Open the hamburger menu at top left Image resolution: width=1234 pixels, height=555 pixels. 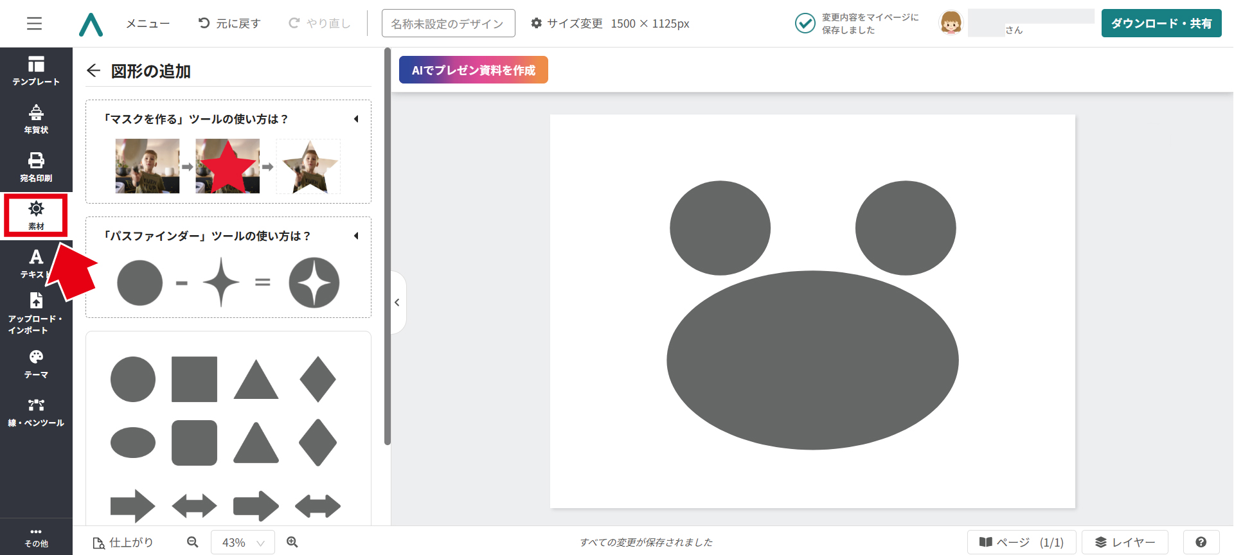tap(34, 24)
